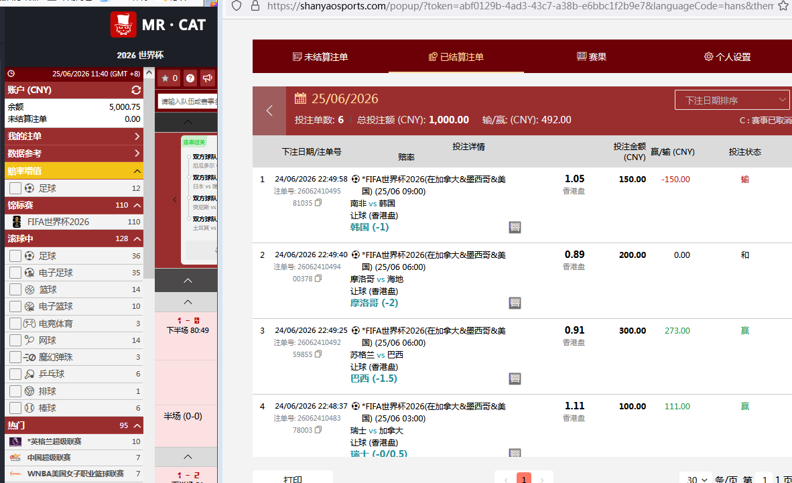Check 足球 box under 滚球中
The image size is (792, 483).
(x=15, y=256)
